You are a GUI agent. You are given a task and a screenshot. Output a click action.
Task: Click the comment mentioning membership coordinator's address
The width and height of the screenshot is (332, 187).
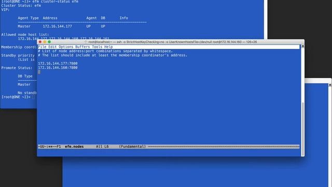113,55
